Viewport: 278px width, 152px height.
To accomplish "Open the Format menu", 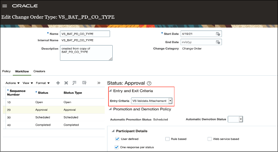I will pyautogui.click(x=43, y=83).
